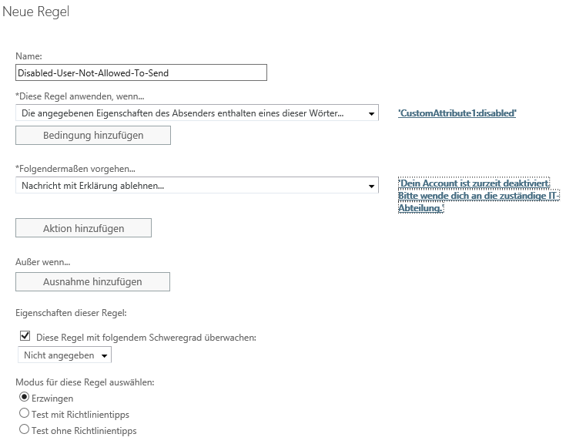Click the 'Test mit Richtlinientipps' label text

pos(80,415)
